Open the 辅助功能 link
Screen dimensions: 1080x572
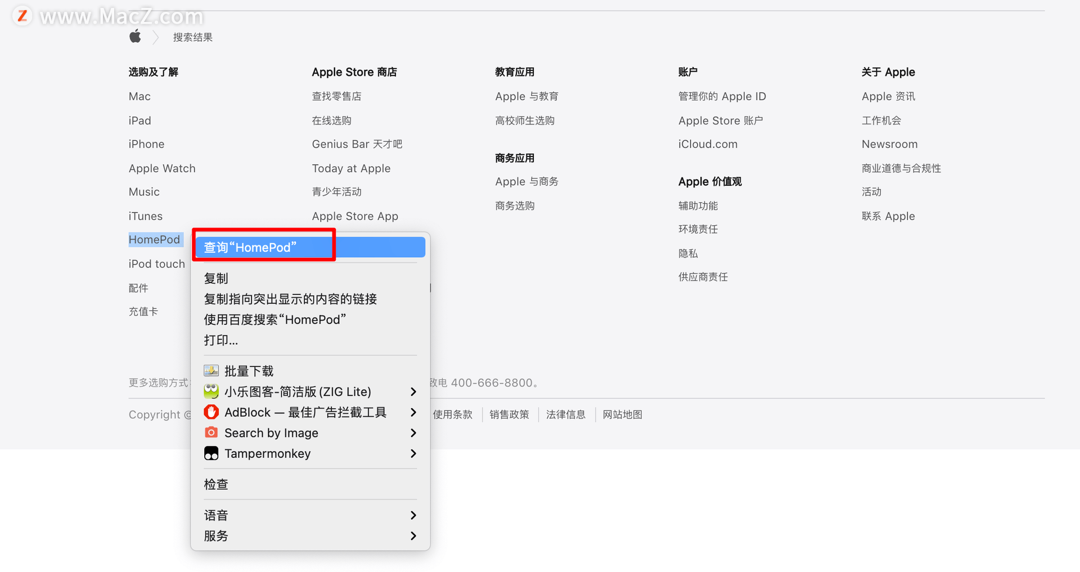click(x=698, y=205)
